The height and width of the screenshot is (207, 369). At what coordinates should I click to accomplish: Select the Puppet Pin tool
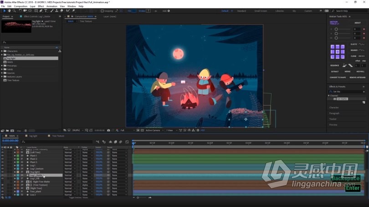(x=73, y=11)
